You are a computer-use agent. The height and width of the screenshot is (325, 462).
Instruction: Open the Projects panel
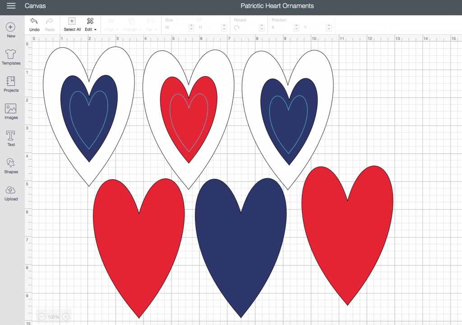(11, 84)
